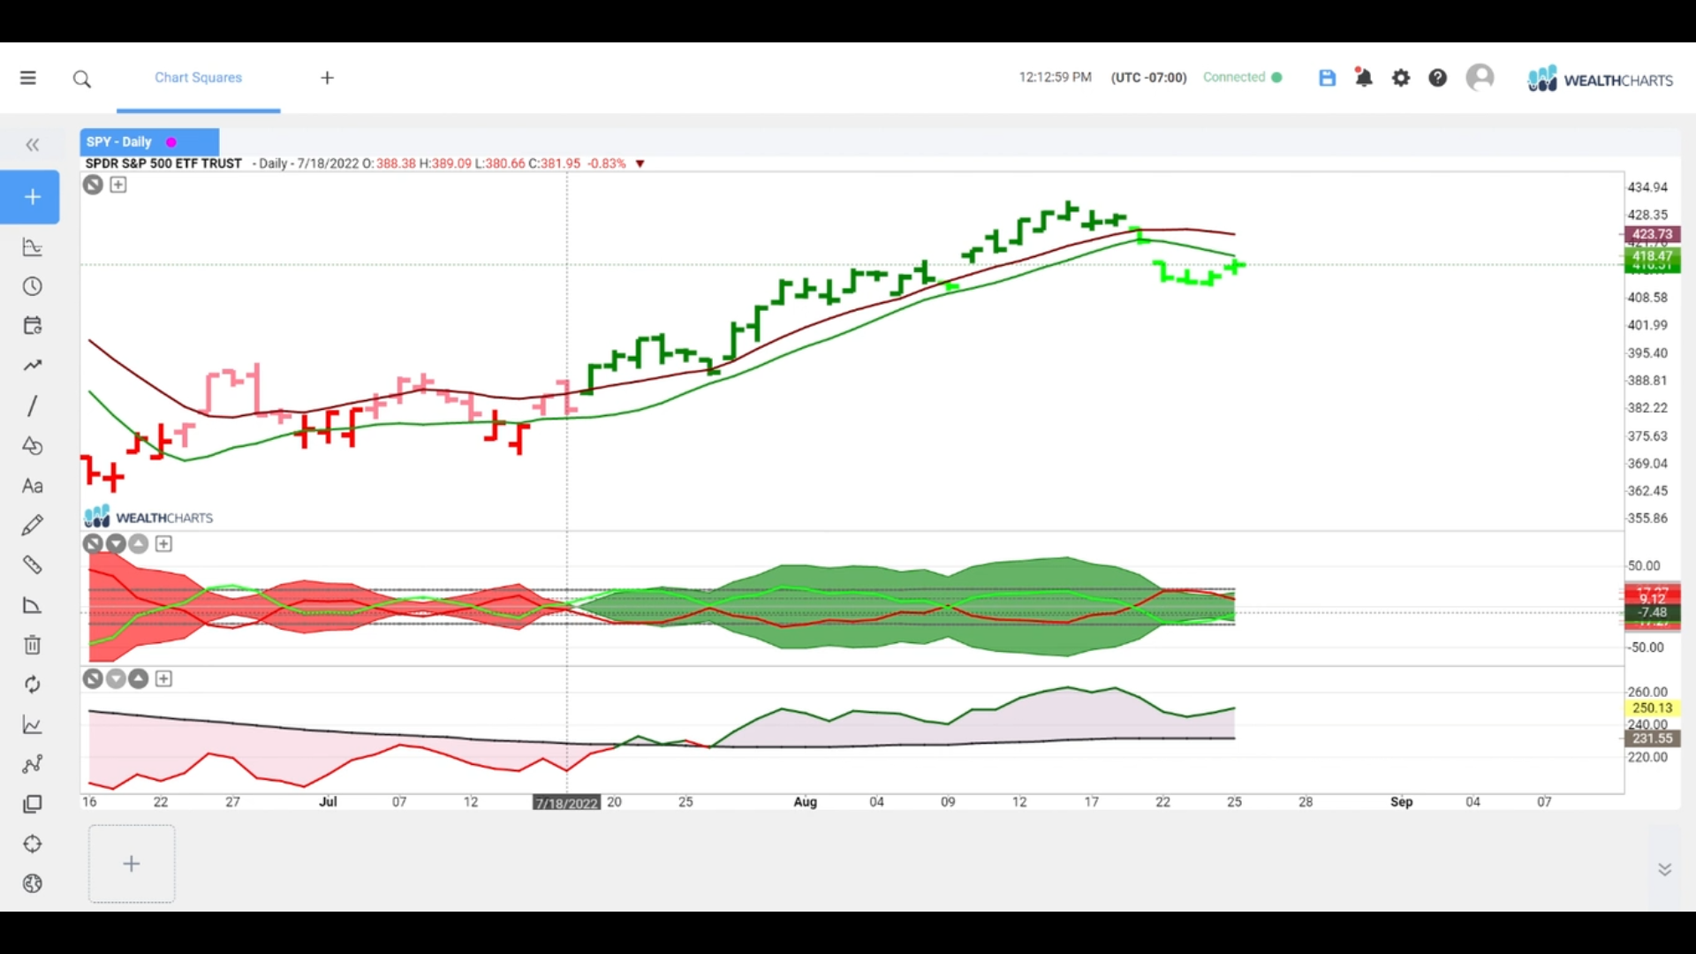Click the Connected status indicator
Image resolution: width=1696 pixels, height=954 pixels.
[1243, 78]
